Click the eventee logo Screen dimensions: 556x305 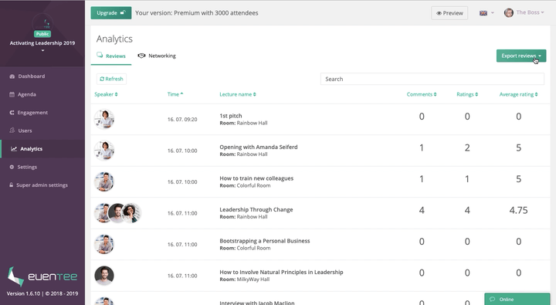[x=42, y=276]
